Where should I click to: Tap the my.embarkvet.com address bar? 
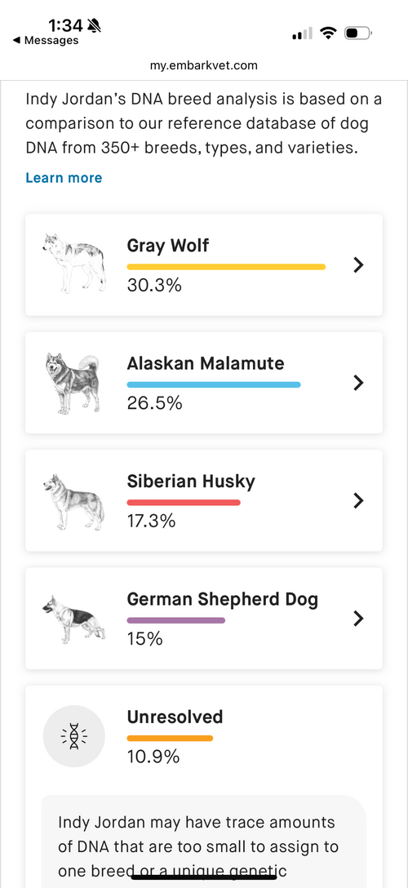[x=204, y=65]
